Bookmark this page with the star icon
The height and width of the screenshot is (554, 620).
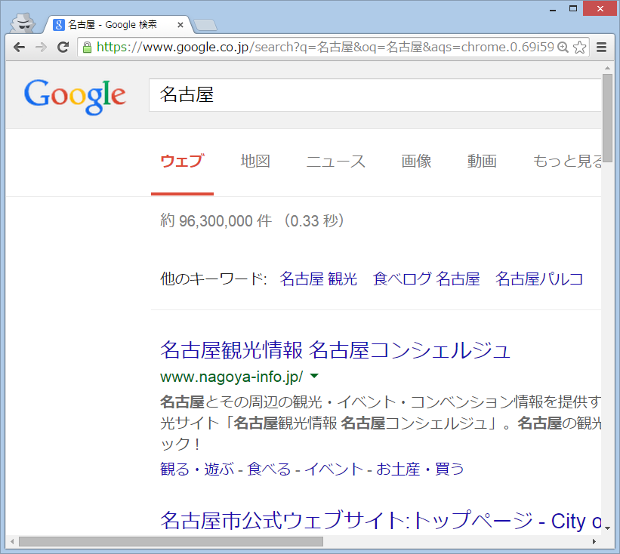pos(579,47)
